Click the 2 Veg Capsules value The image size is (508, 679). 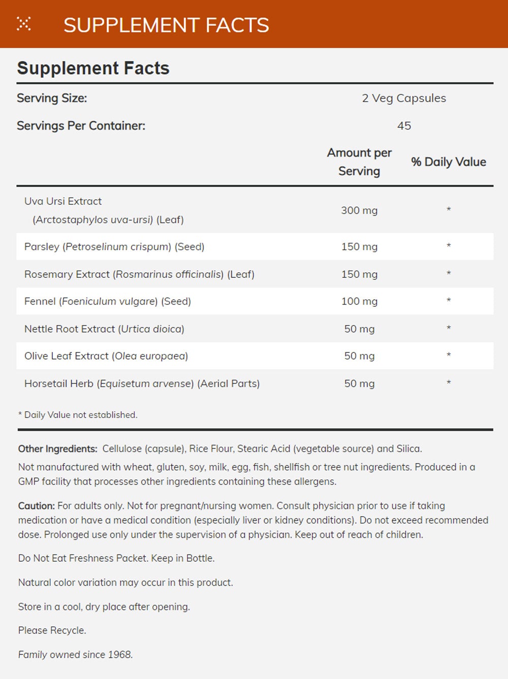[x=404, y=98]
